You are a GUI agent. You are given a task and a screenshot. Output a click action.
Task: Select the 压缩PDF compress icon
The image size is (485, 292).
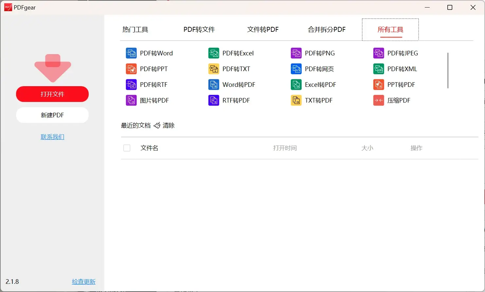[x=379, y=100]
